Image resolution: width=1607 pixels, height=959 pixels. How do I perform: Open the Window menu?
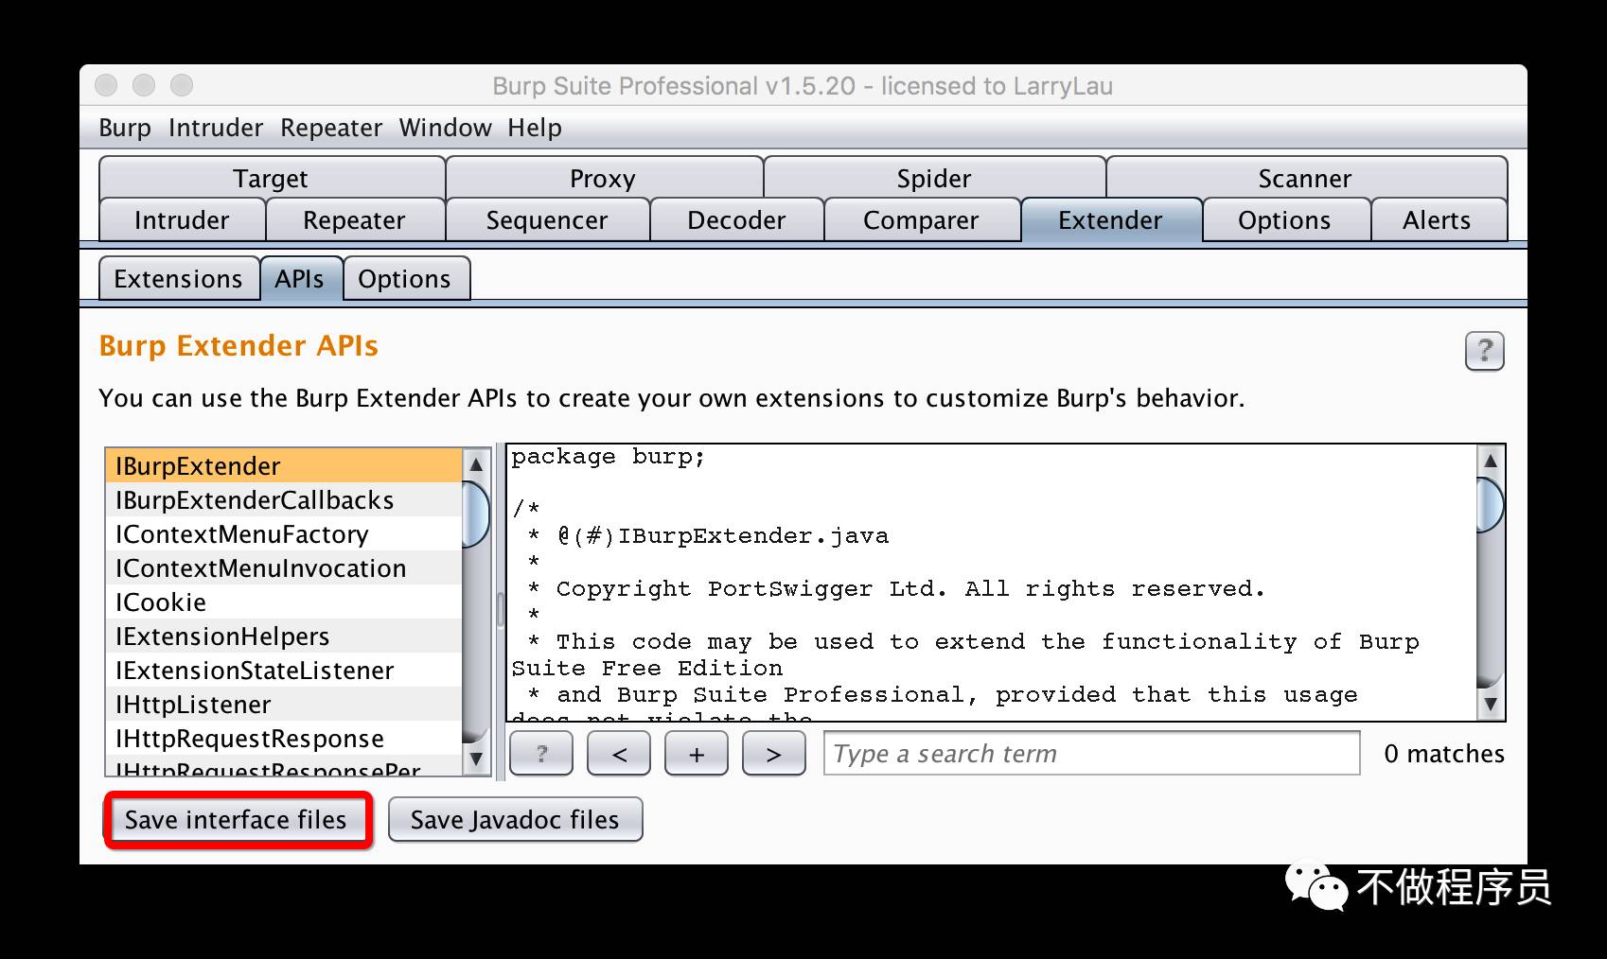pos(446,128)
